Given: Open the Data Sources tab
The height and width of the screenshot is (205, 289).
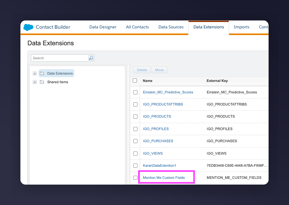Looking at the screenshot, I should (171, 27).
